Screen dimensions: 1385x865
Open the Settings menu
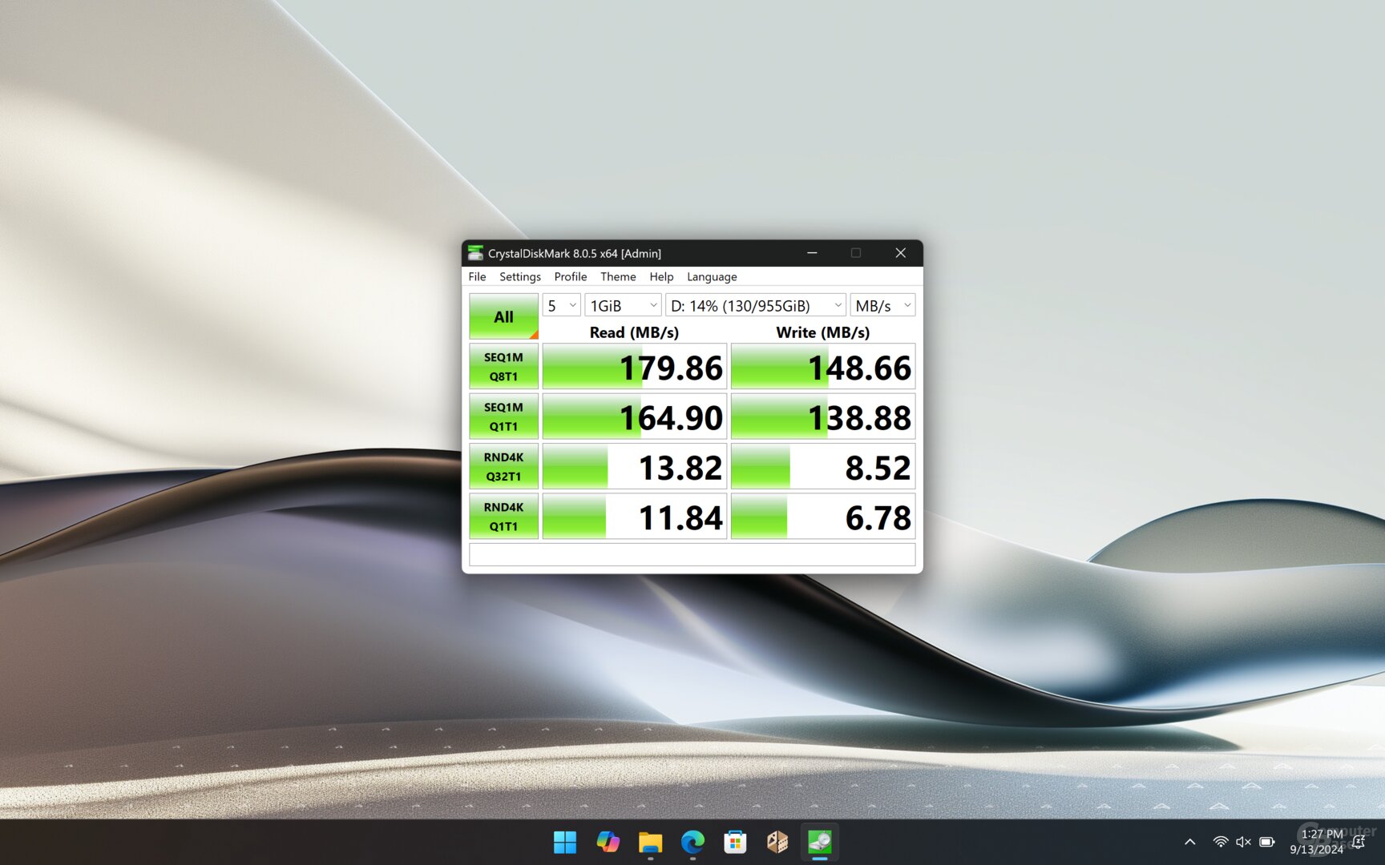519,277
